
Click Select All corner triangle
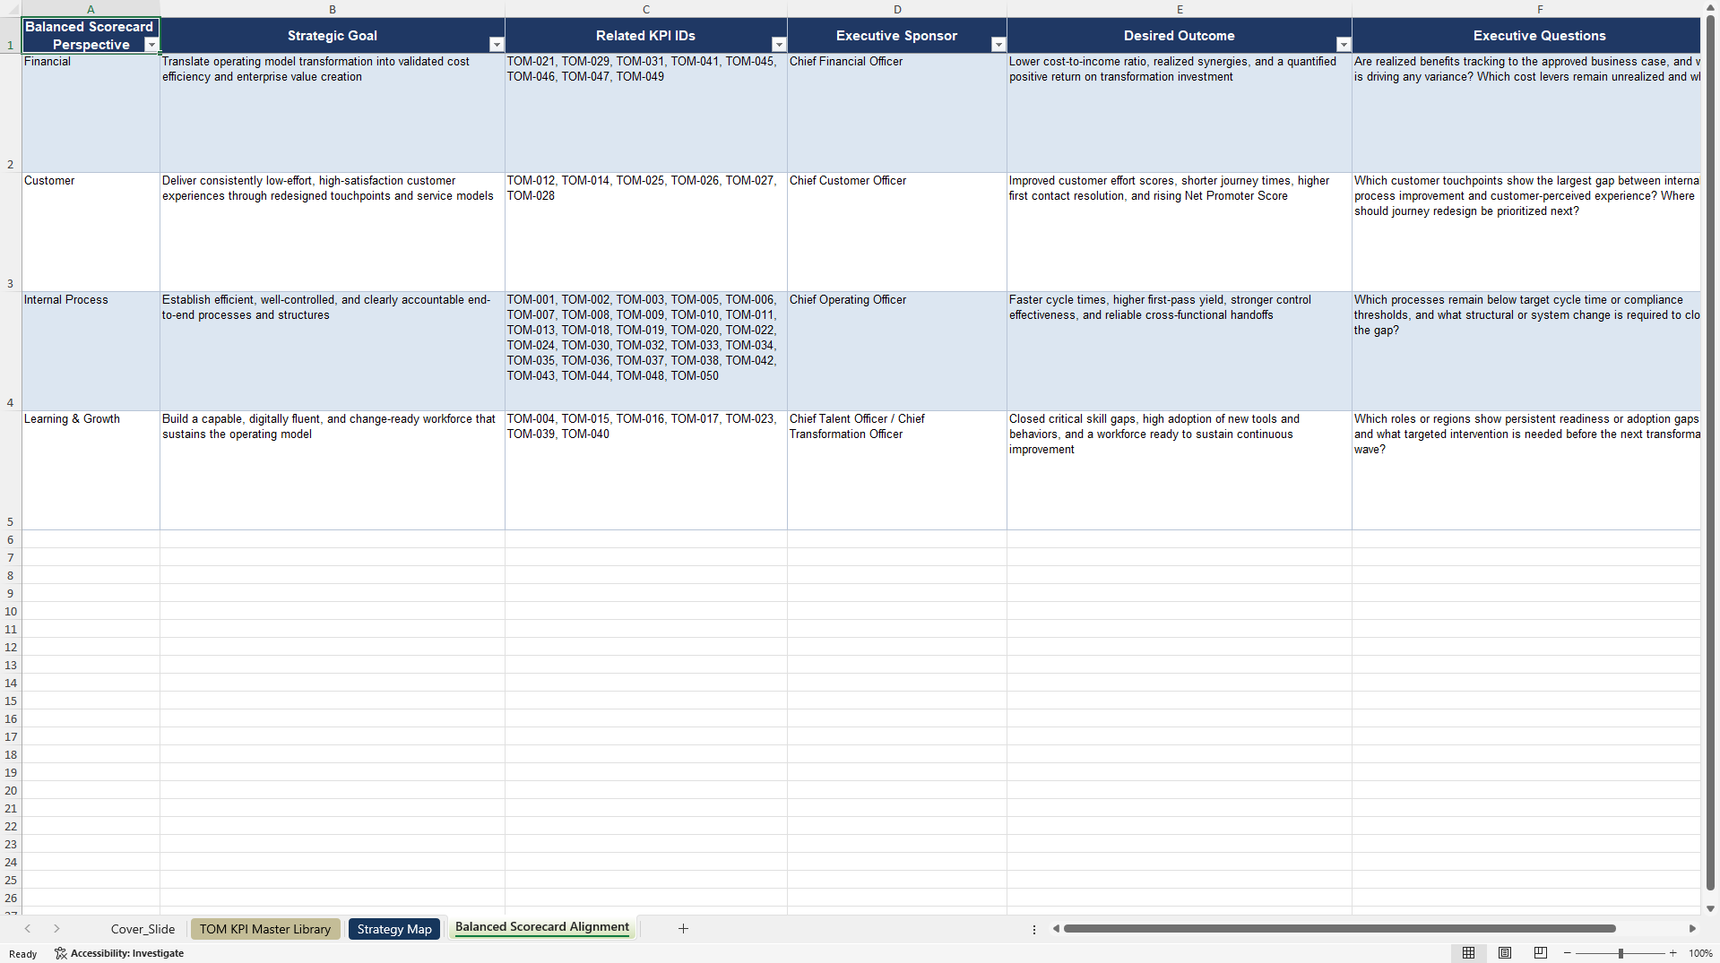point(11,9)
